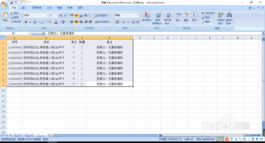Toggle center horizontal alignment
This screenshot has height=143, width=265.
click(x=76, y=22)
